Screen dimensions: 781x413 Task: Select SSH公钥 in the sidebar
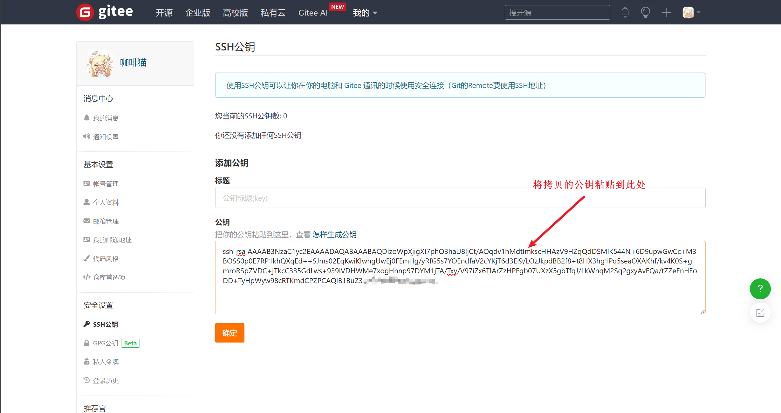pos(105,324)
